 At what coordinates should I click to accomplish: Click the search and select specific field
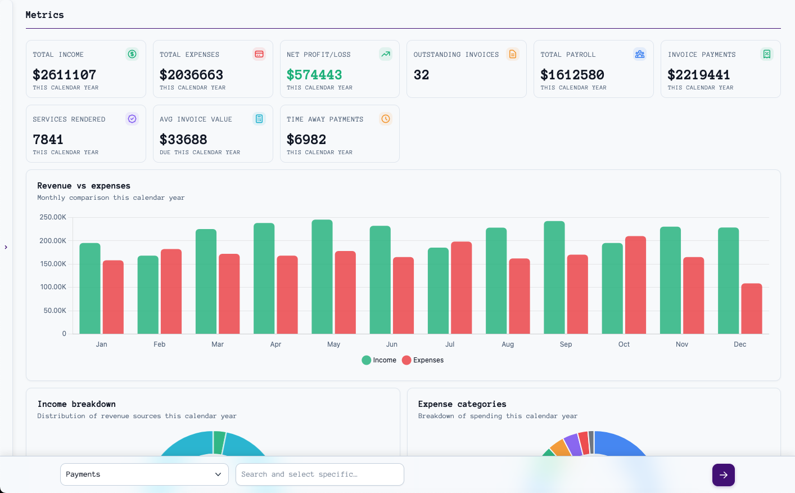(319, 474)
